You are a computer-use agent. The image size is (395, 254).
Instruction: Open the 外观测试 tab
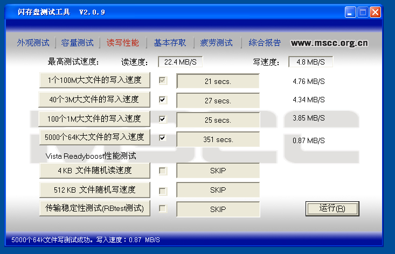coord(33,43)
